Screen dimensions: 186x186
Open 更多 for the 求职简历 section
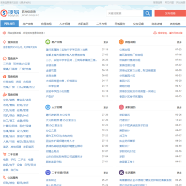[179, 107]
